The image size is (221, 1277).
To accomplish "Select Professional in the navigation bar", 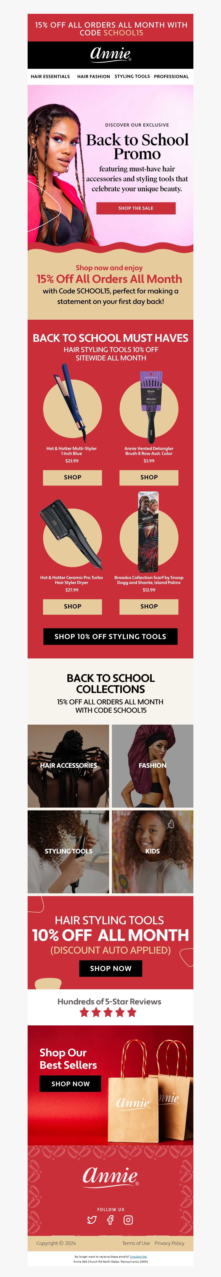I will tap(171, 76).
